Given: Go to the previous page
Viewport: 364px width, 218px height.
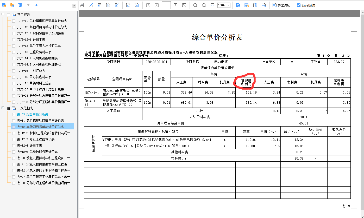Looking at the screenshot, I should [x=157, y=5].
